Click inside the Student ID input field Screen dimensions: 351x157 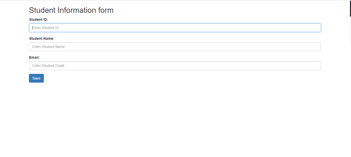pyautogui.click(x=175, y=27)
